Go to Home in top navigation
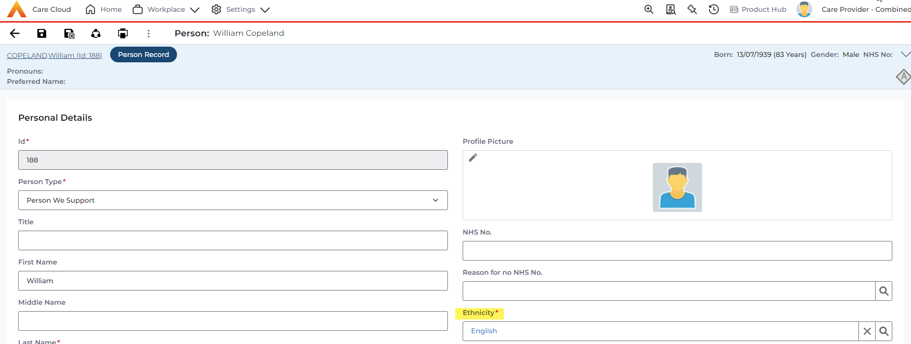 [104, 9]
